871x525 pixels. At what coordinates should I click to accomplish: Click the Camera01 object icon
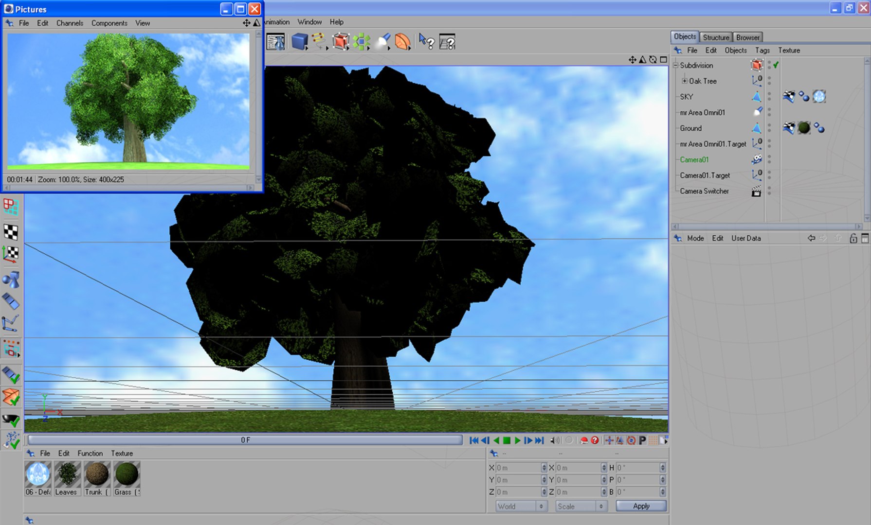click(757, 159)
